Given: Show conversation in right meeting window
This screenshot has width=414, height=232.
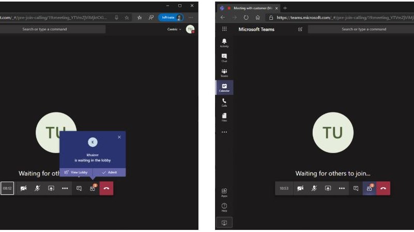Looking at the screenshot, I should (356, 188).
